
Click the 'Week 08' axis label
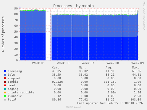click(113, 63)
